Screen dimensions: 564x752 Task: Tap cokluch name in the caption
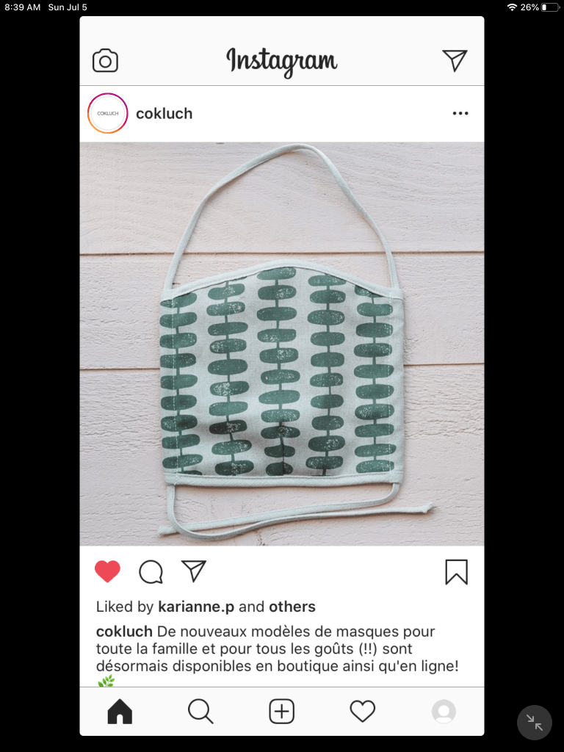pyautogui.click(x=124, y=632)
